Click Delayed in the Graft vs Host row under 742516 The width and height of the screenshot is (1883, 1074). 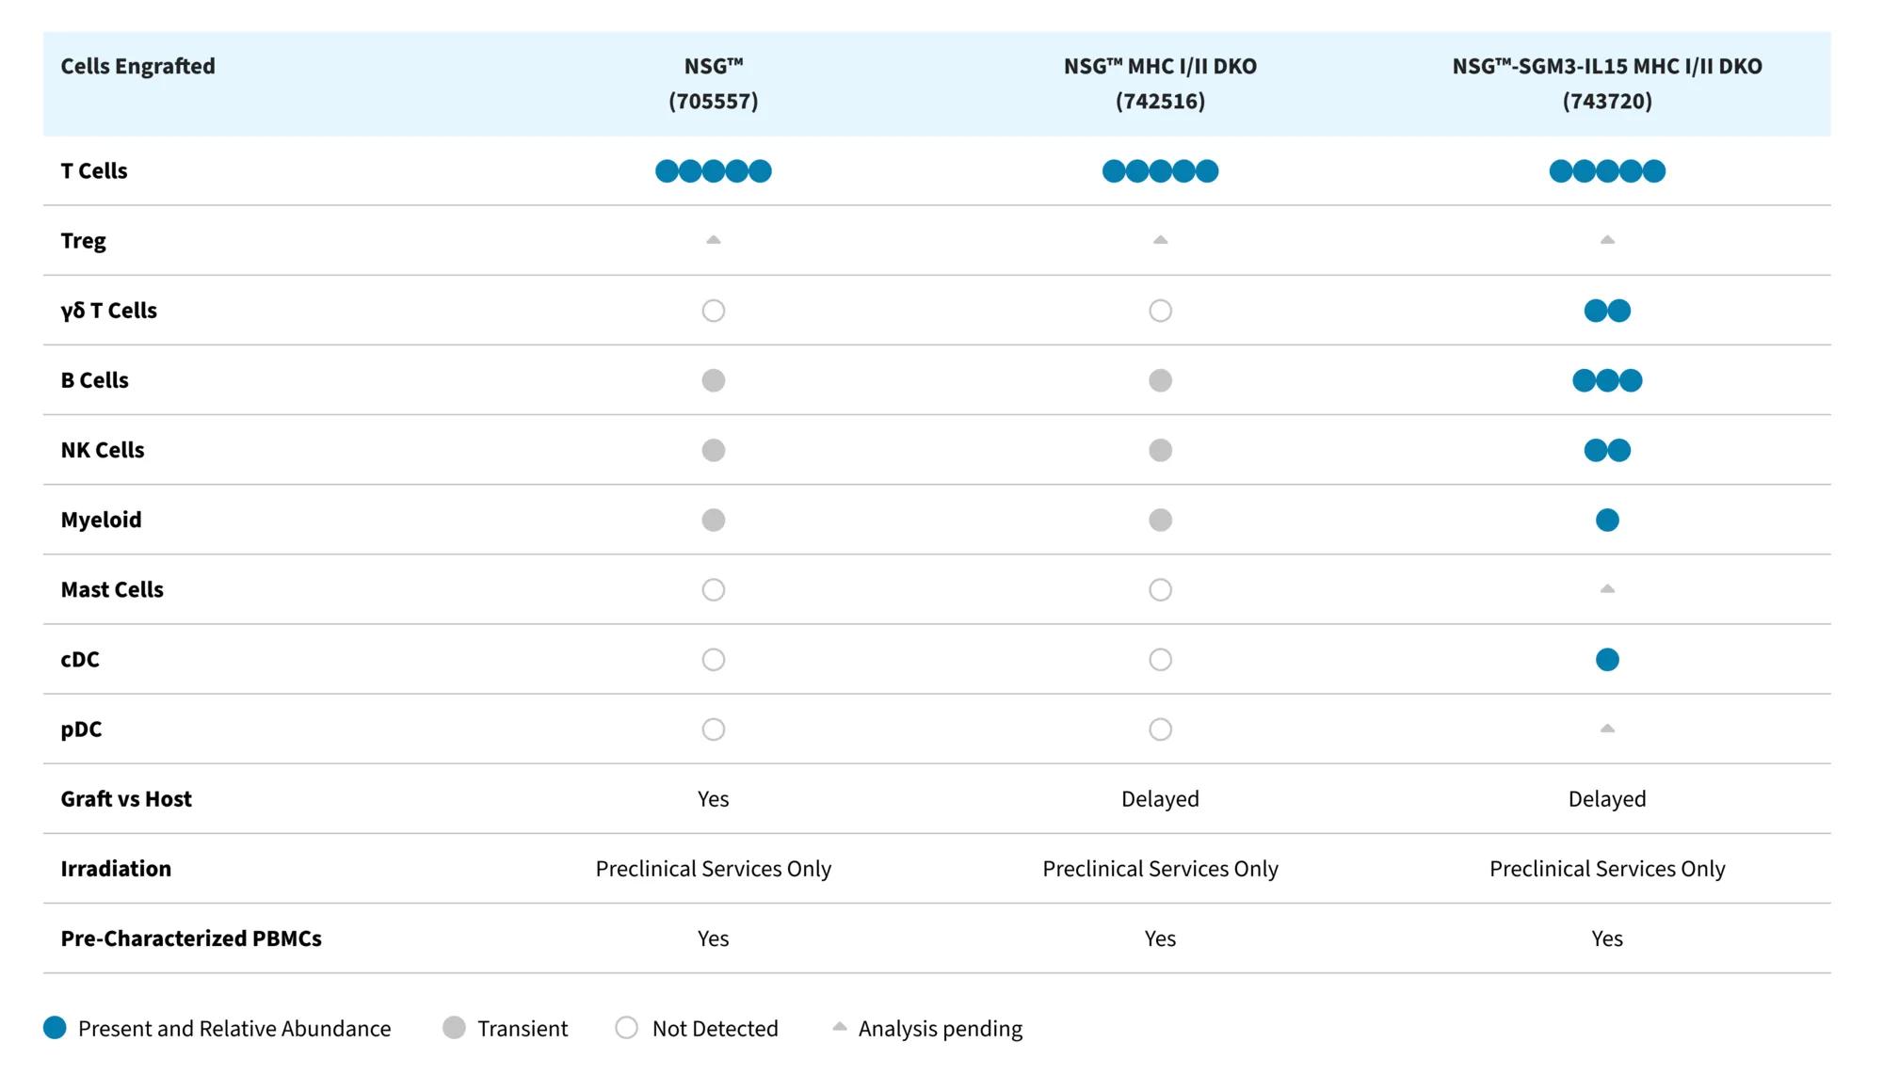(1160, 799)
